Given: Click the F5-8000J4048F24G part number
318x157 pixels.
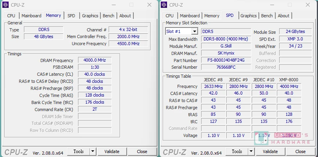Looking at the screenshot, I should tap(226, 60).
